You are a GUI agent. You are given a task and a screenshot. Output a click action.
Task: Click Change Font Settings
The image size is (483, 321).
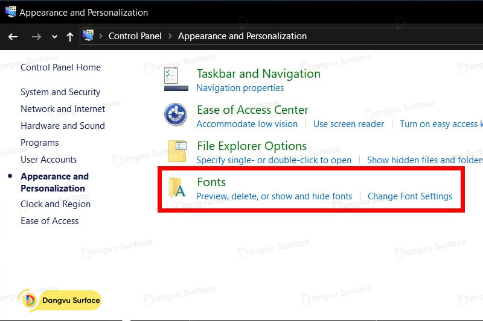(x=410, y=196)
